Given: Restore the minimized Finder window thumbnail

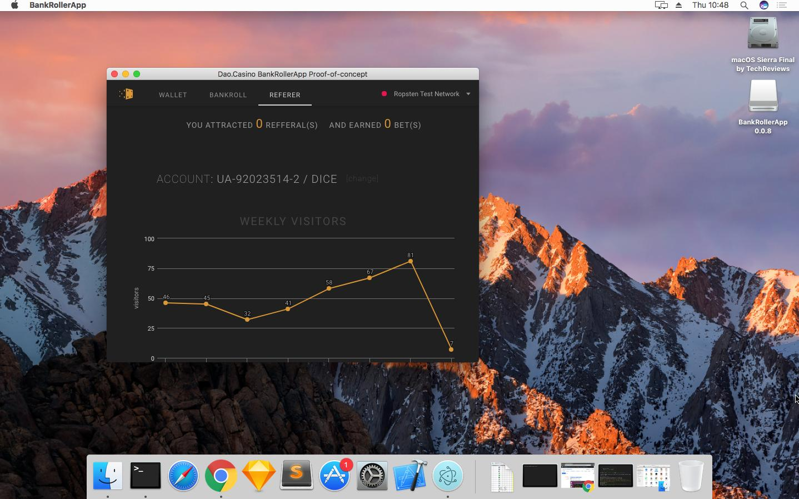Looking at the screenshot, I should 653,478.
